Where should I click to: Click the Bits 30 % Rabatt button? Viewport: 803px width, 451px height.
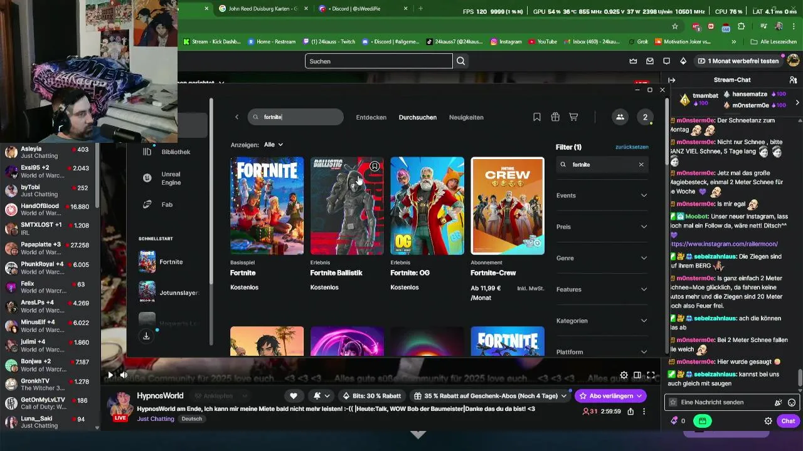[x=372, y=396]
